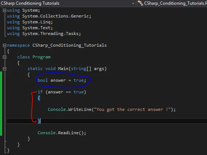Open the CSharp Conditioning Tutorials project dropdown
The height and width of the screenshot is (155, 207).
pos(133,3)
